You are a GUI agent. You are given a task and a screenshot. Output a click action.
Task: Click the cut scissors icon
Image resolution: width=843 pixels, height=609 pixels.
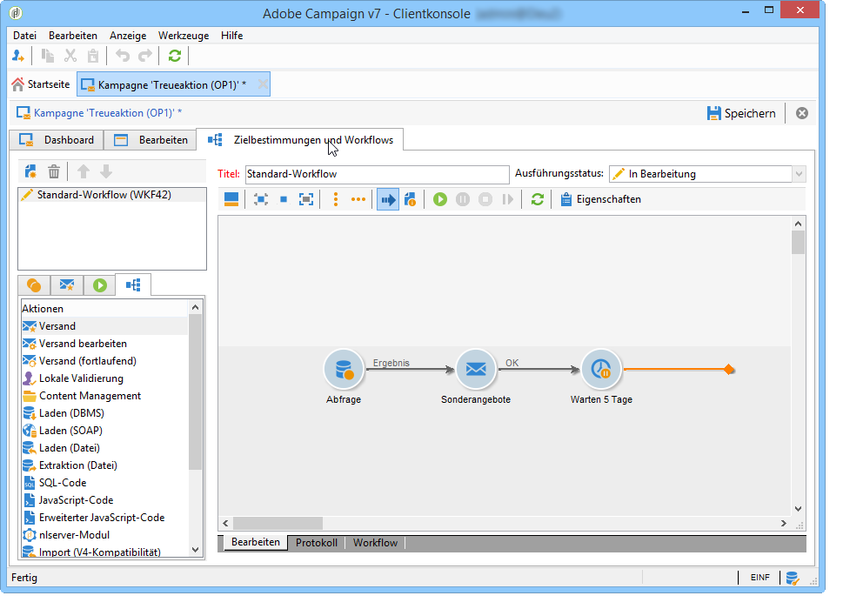coord(70,56)
